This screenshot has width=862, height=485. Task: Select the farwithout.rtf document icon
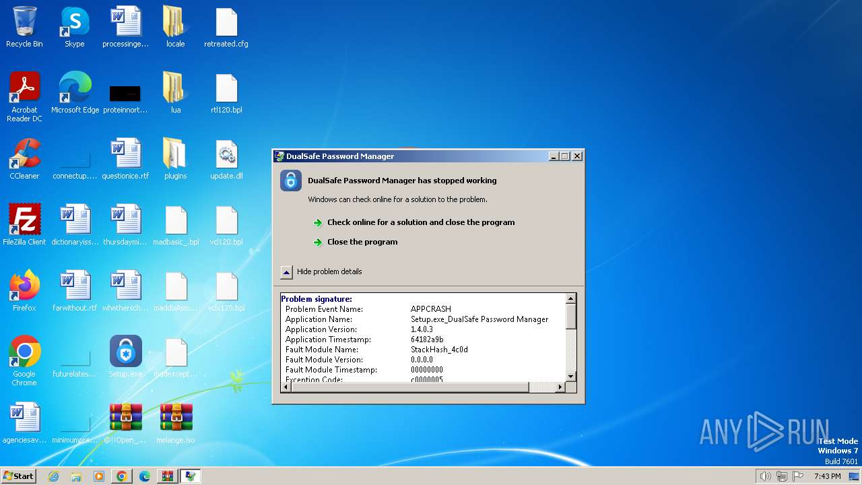75,291
